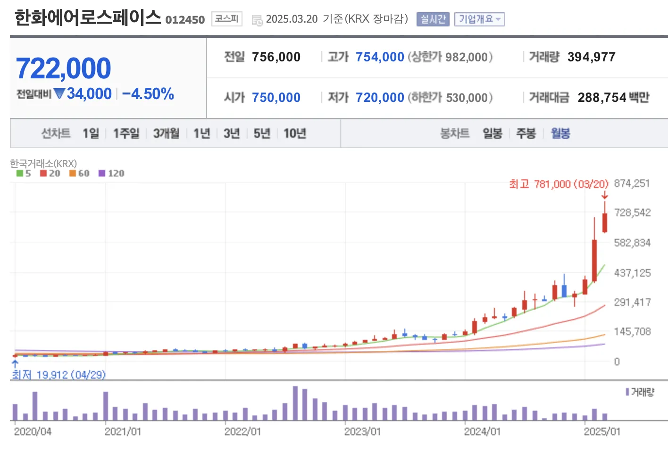Click the low price 720,000
668x473 pixels.
(x=380, y=98)
